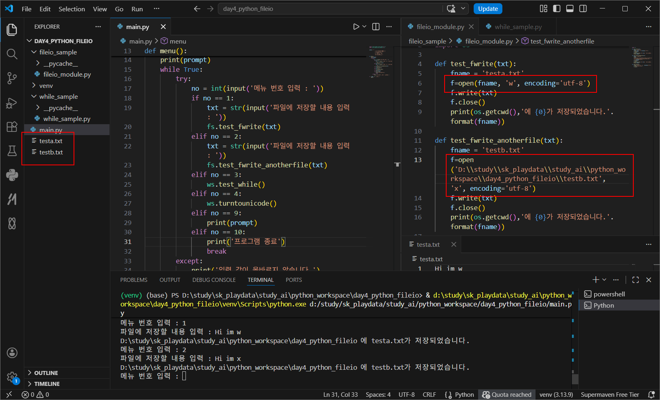Viewport: 660px width, 400px height.
Task: Click Supermaven Free Tier status item
Action: 610,395
